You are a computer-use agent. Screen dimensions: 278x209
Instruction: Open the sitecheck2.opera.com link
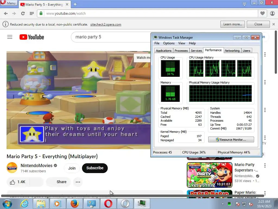click(x=106, y=24)
